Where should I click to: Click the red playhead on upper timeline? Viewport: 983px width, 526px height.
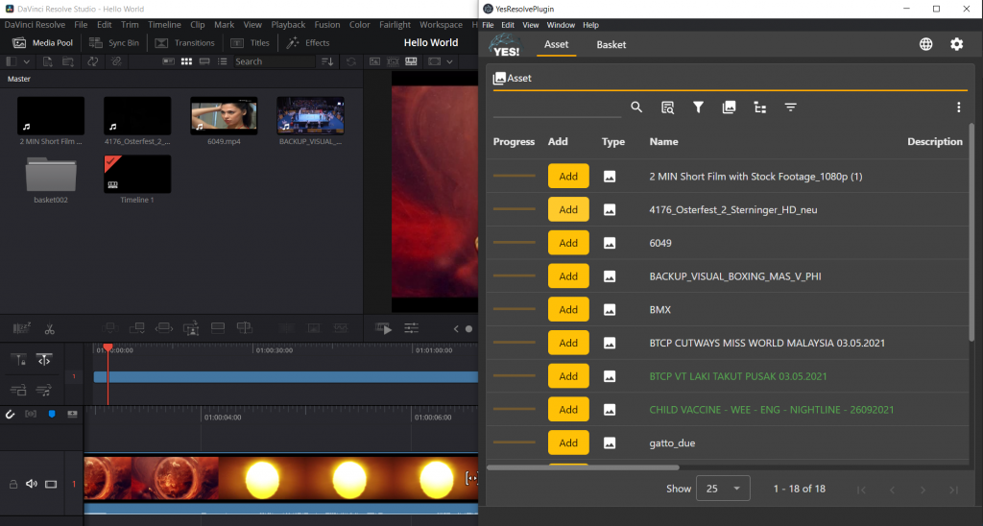coord(108,348)
